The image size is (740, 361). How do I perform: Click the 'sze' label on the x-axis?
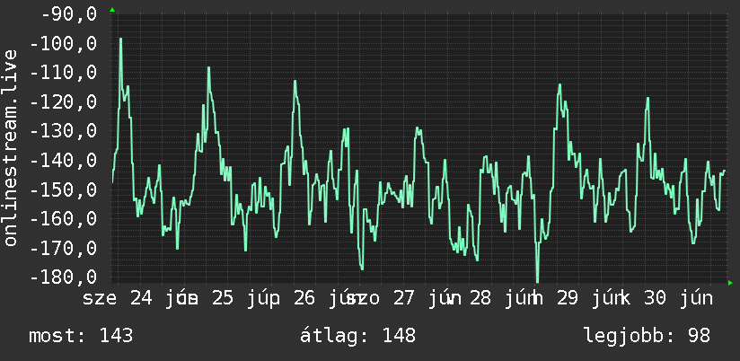100,299
